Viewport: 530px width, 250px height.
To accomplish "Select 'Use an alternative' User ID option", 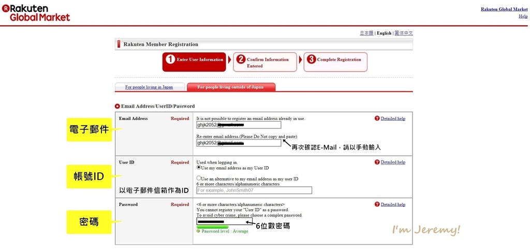I will (x=199, y=178).
